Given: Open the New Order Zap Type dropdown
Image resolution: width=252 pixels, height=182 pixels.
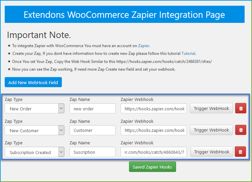Looking at the screenshot, I should click(35, 108).
